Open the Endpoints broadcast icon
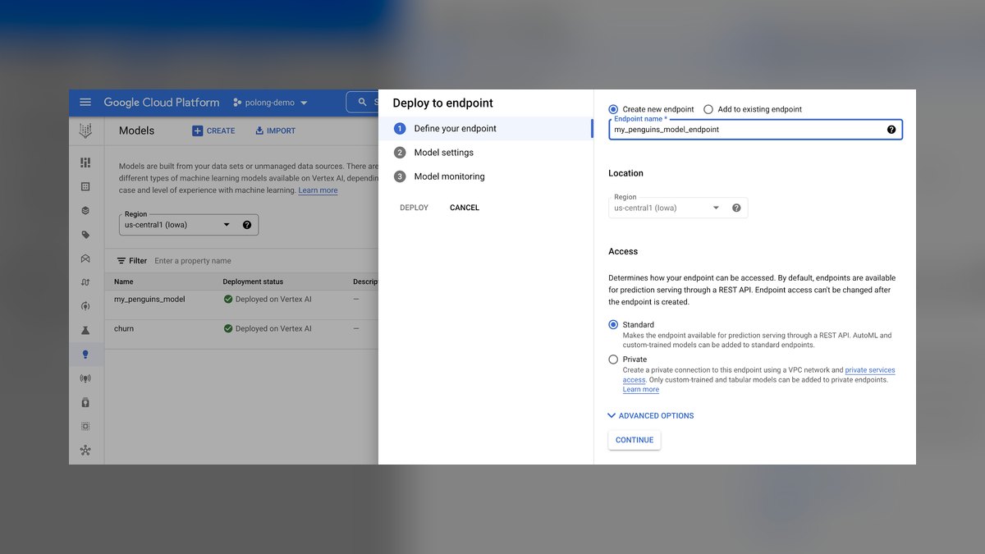Viewport: 985px width, 554px height. pos(85,378)
